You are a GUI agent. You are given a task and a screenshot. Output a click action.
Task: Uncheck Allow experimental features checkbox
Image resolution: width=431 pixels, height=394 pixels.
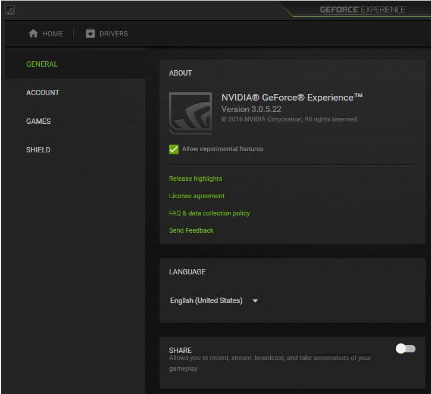point(174,149)
